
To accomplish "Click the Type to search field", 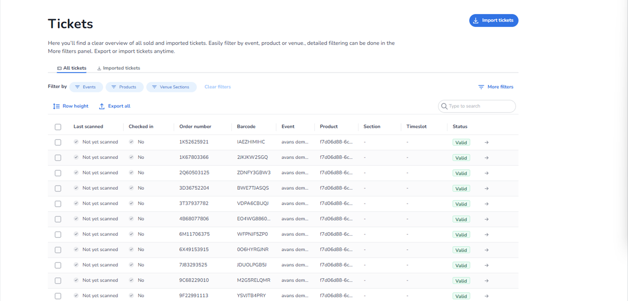I will pyautogui.click(x=480, y=106).
